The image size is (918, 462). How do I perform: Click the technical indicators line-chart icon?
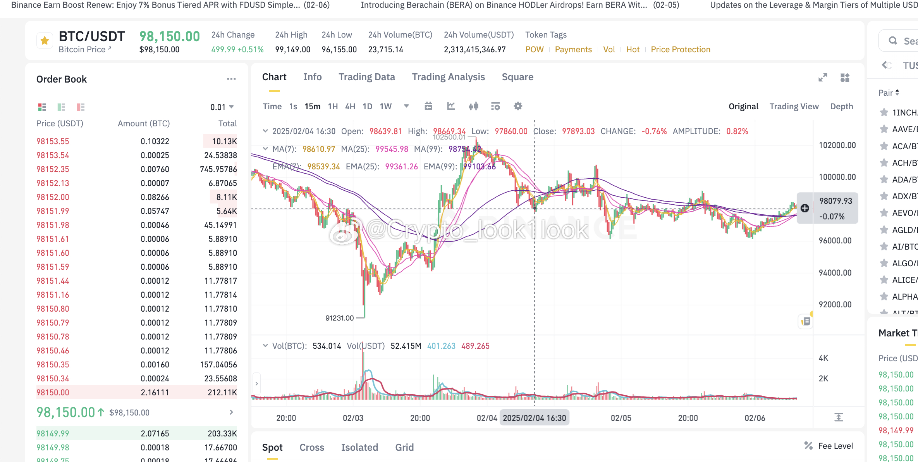[451, 106]
